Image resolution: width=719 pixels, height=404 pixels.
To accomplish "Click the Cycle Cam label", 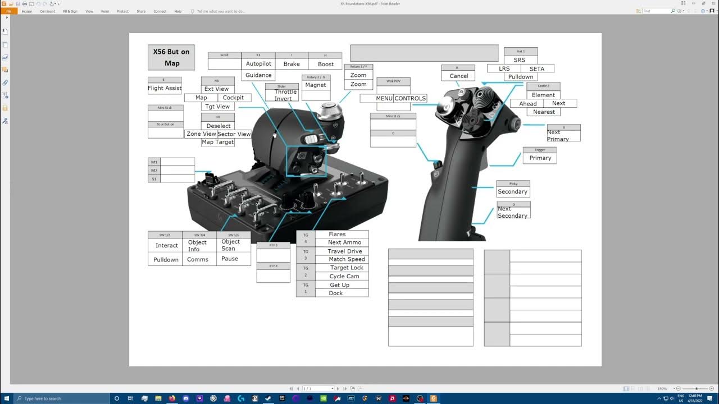I will 344,277.
